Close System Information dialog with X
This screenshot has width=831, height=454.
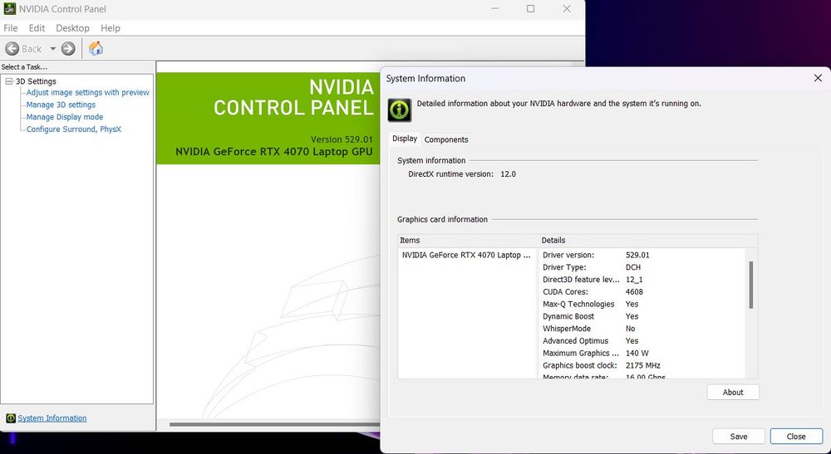point(818,78)
